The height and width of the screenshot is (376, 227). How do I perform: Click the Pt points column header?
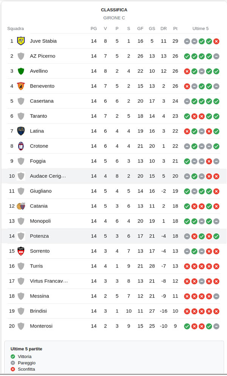pos(175,28)
